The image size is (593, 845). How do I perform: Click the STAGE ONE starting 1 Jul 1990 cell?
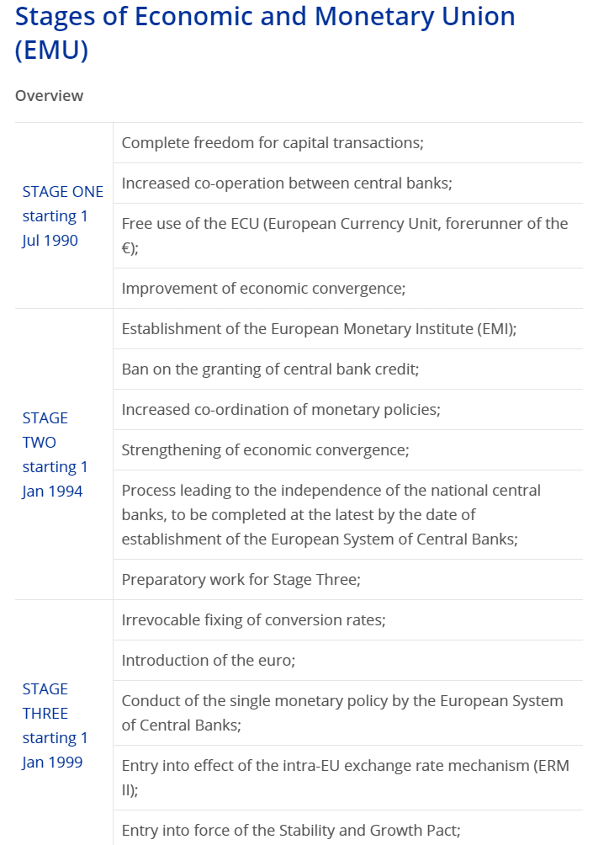tap(63, 215)
